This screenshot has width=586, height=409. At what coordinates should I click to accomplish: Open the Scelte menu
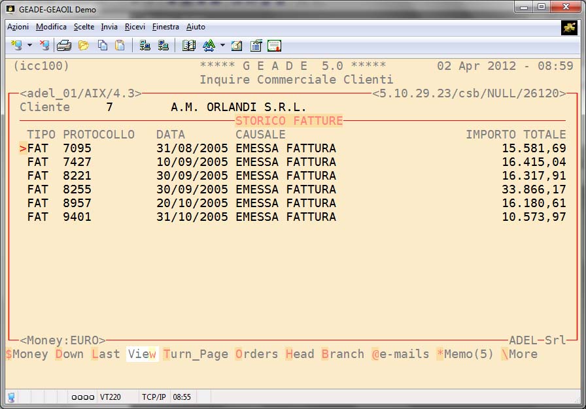(x=84, y=27)
